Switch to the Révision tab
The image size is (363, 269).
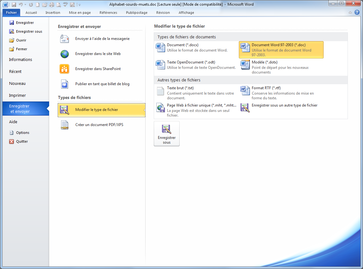(163, 13)
